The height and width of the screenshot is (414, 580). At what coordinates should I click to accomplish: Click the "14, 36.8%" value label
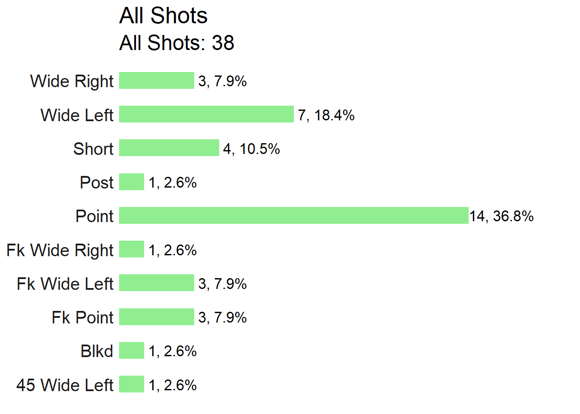point(501,216)
